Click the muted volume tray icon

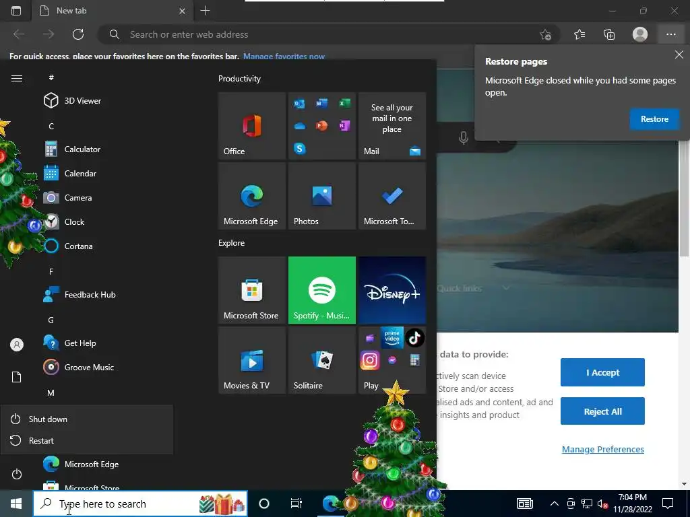coord(602,504)
